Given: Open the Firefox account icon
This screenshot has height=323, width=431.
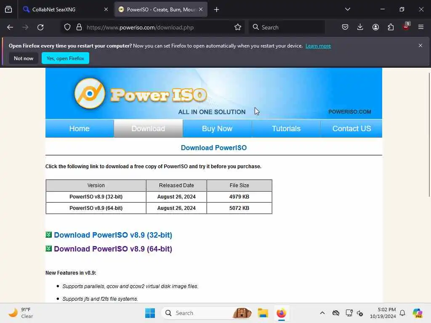Looking at the screenshot, I should click(375, 27).
